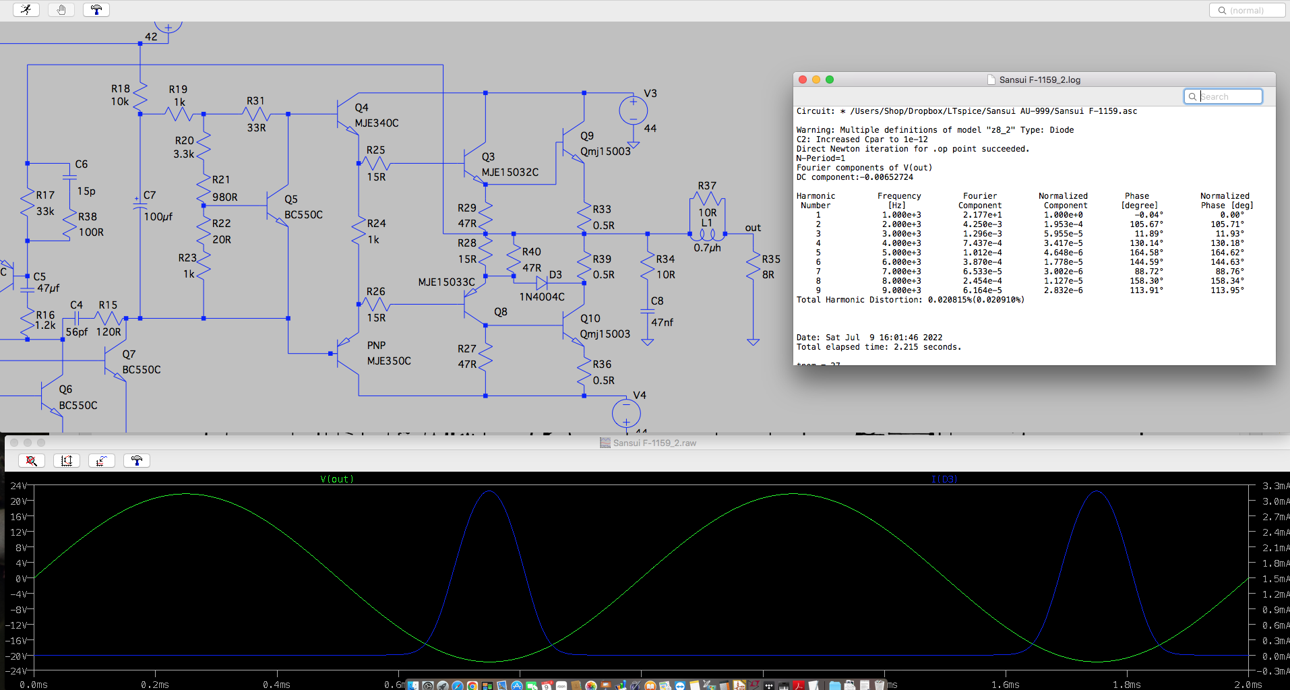Viewport: 1290px width, 690px height.
Task: Close the Sansui F-1159_2.log window
Action: pyautogui.click(x=803, y=80)
